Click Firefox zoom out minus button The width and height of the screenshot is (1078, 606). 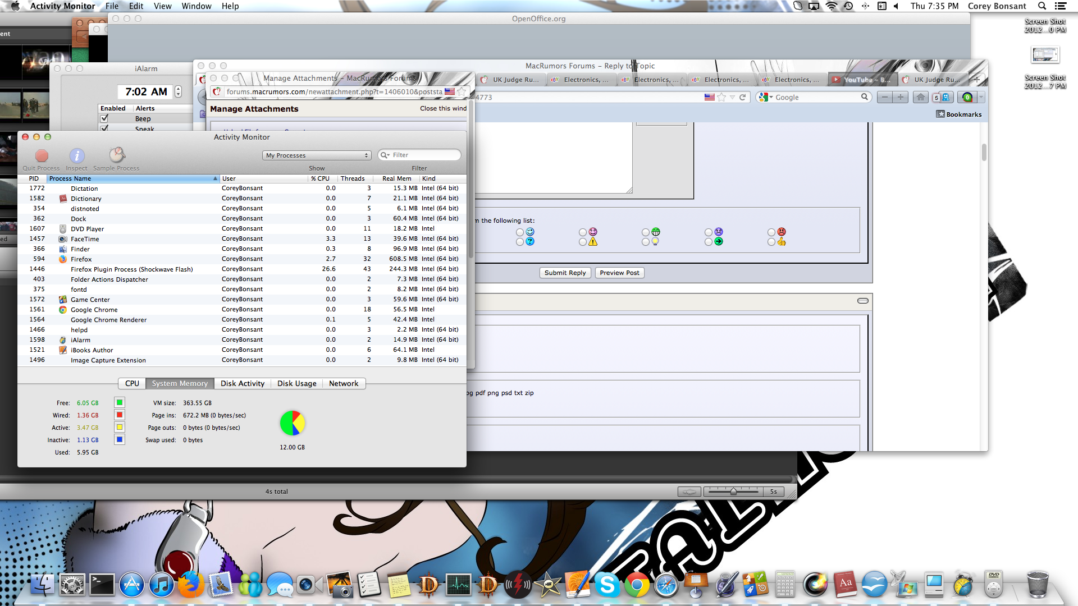point(885,97)
